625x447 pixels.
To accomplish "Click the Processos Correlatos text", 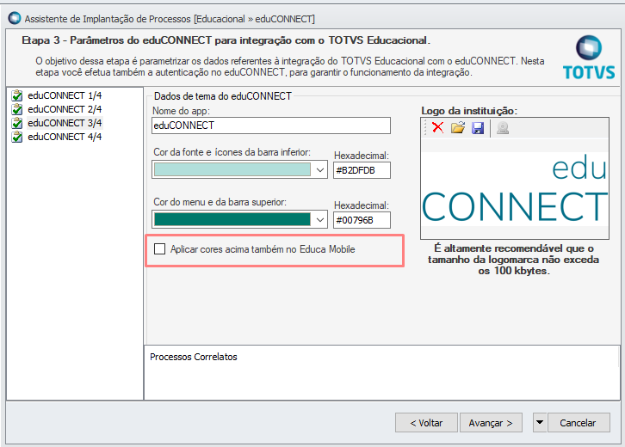I will pyautogui.click(x=194, y=357).
